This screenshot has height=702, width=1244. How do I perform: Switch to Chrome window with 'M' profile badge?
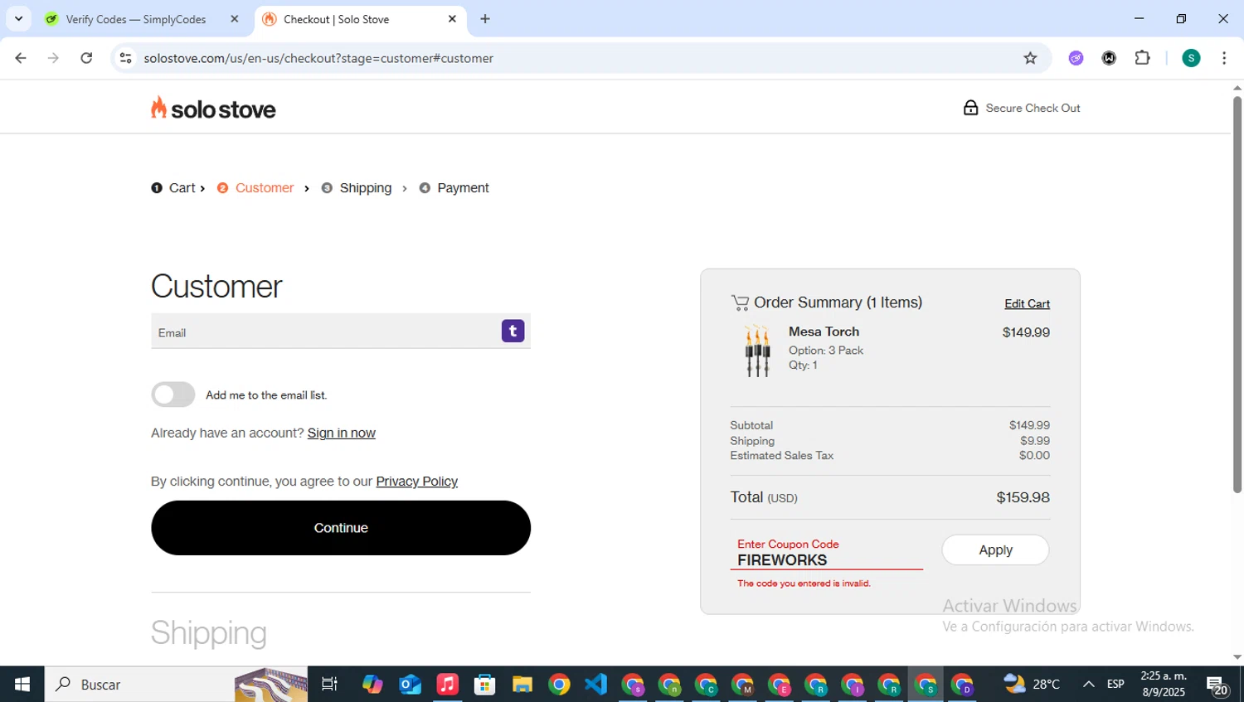click(x=742, y=685)
